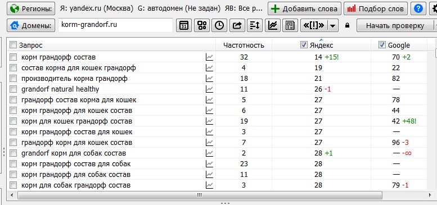
Task: Open chart icon for корм грандорф состав
Action: click(209, 57)
